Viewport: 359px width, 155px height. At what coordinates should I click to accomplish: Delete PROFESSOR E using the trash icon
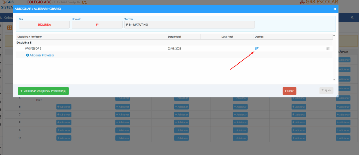point(328,48)
